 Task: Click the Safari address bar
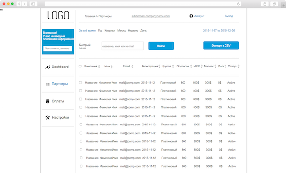tap(143, 4)
